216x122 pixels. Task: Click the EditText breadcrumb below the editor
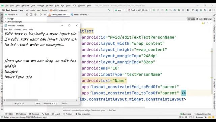click(112, 110)
